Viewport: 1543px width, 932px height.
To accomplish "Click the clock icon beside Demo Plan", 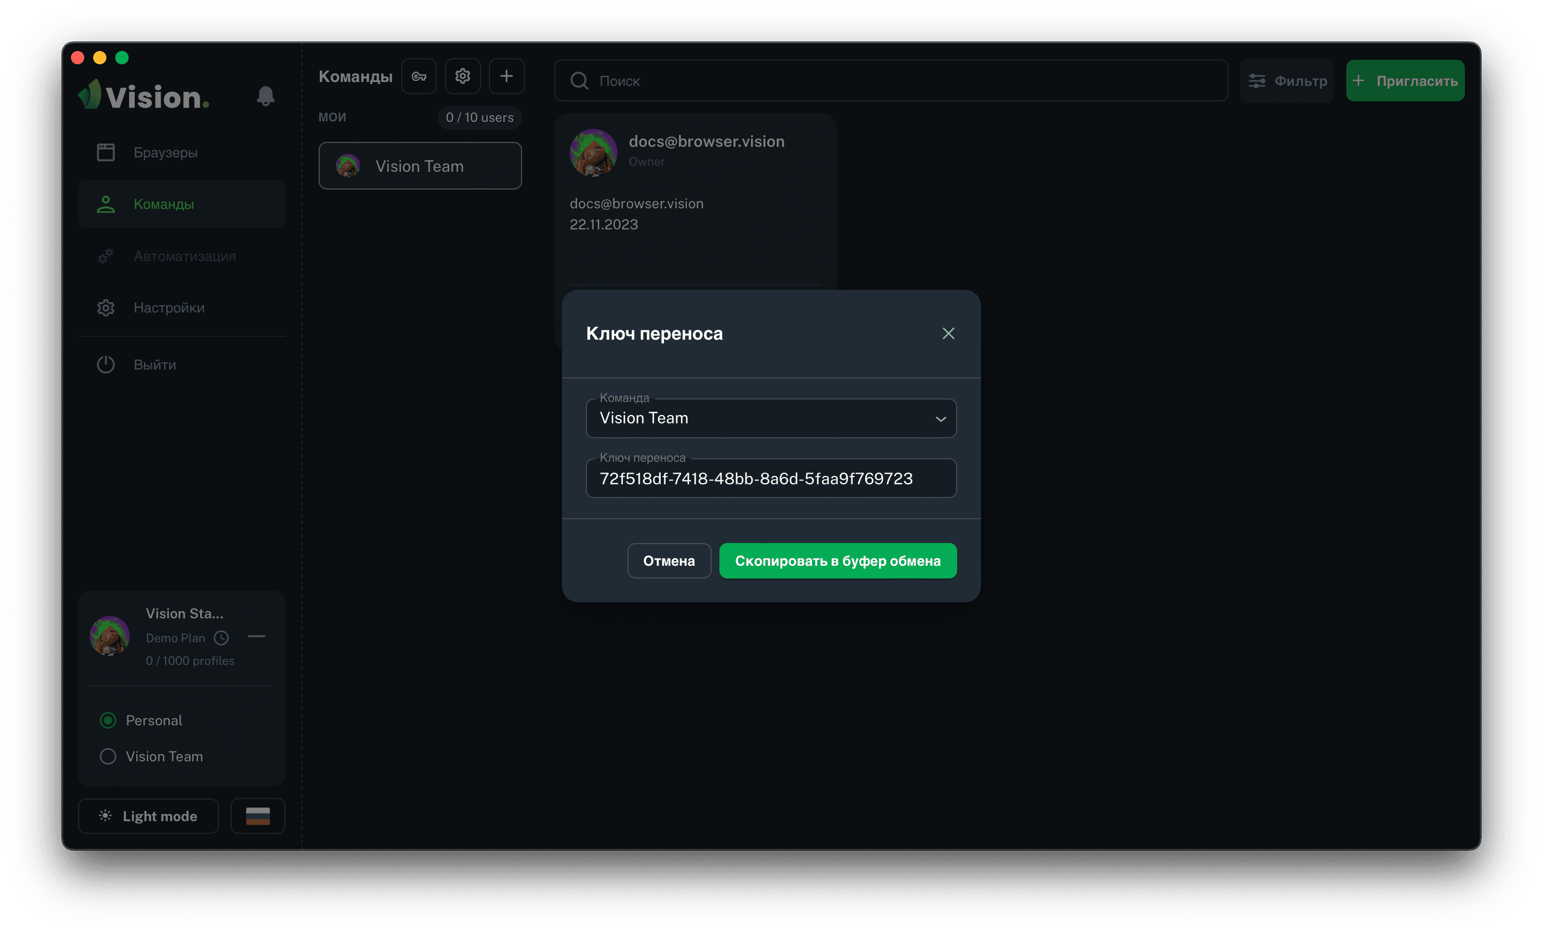I will (x=221, y=638).
